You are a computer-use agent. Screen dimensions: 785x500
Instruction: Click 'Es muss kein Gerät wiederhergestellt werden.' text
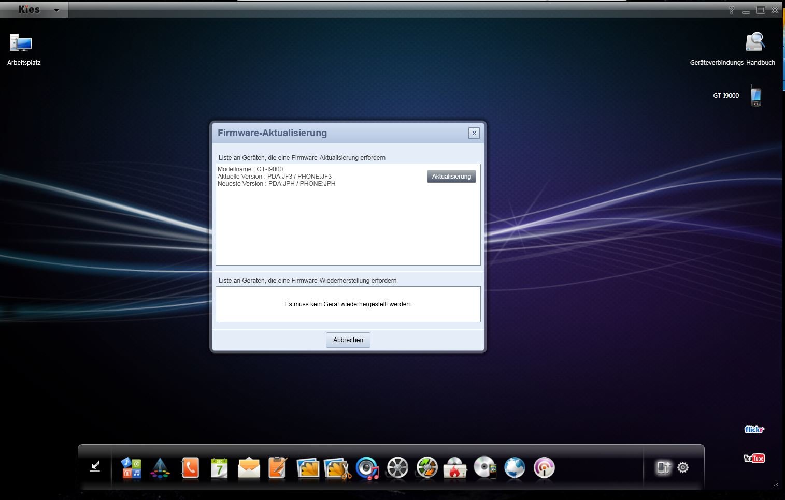[348, 304]
